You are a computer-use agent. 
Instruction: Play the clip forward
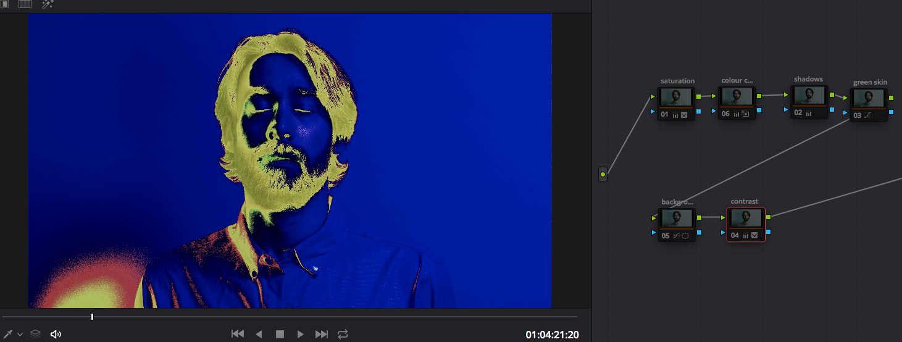[301, 334]
